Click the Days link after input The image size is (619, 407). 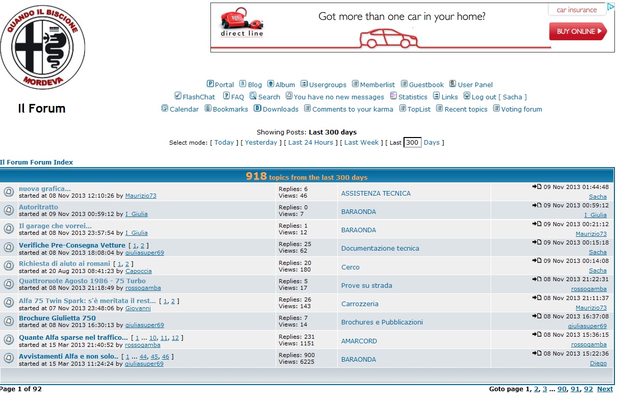click(432, 142)
